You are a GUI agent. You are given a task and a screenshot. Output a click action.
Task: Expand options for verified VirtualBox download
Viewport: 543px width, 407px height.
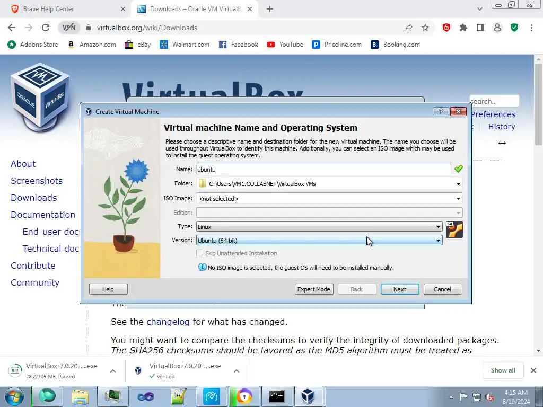tap(237, 370)
